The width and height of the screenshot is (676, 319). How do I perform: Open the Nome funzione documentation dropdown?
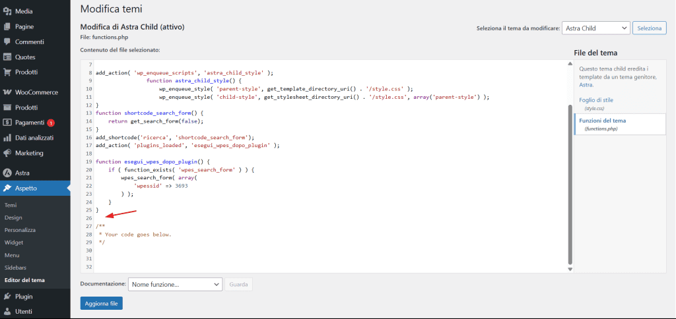click(175, 284)
